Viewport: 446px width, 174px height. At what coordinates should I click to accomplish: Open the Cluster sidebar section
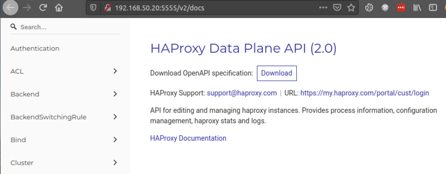22,163
